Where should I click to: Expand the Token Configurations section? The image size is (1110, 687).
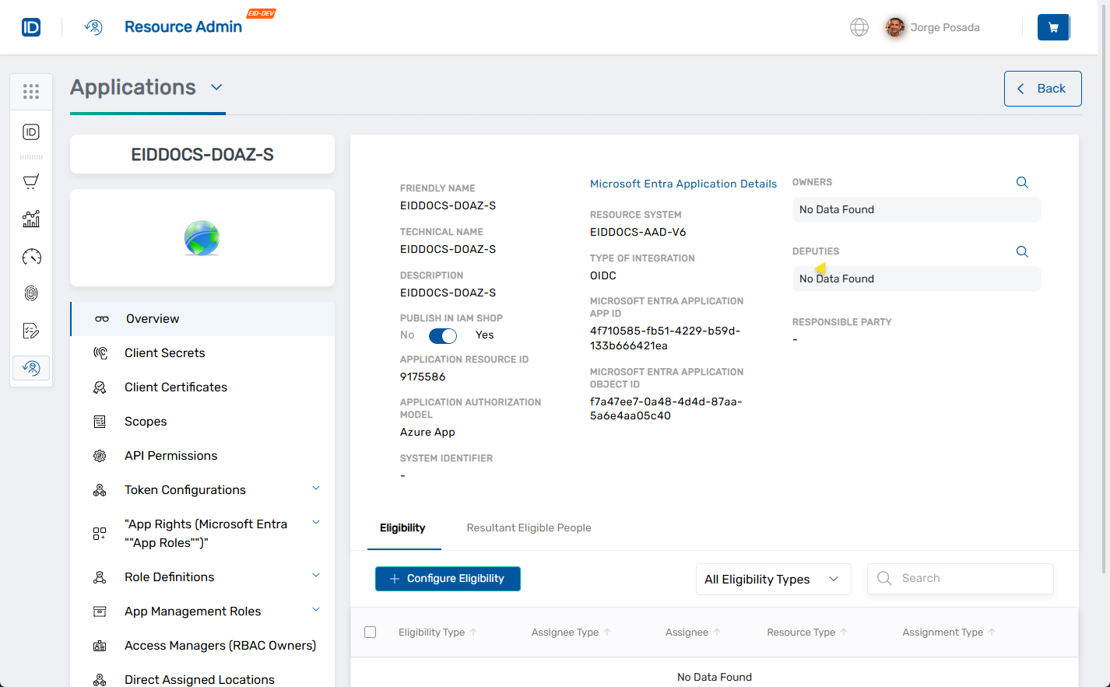point(315,488)
